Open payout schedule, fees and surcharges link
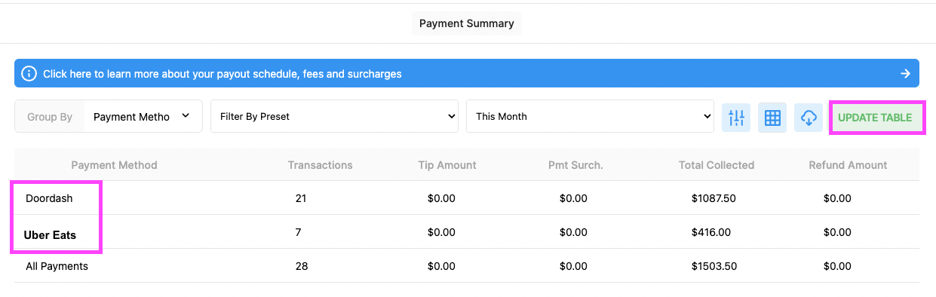The height and width of the screenshot is (297, 936). 222,74
